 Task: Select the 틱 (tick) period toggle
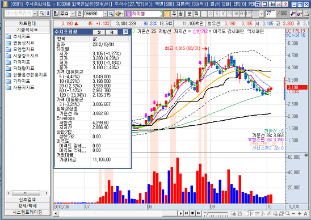point(196,14)
